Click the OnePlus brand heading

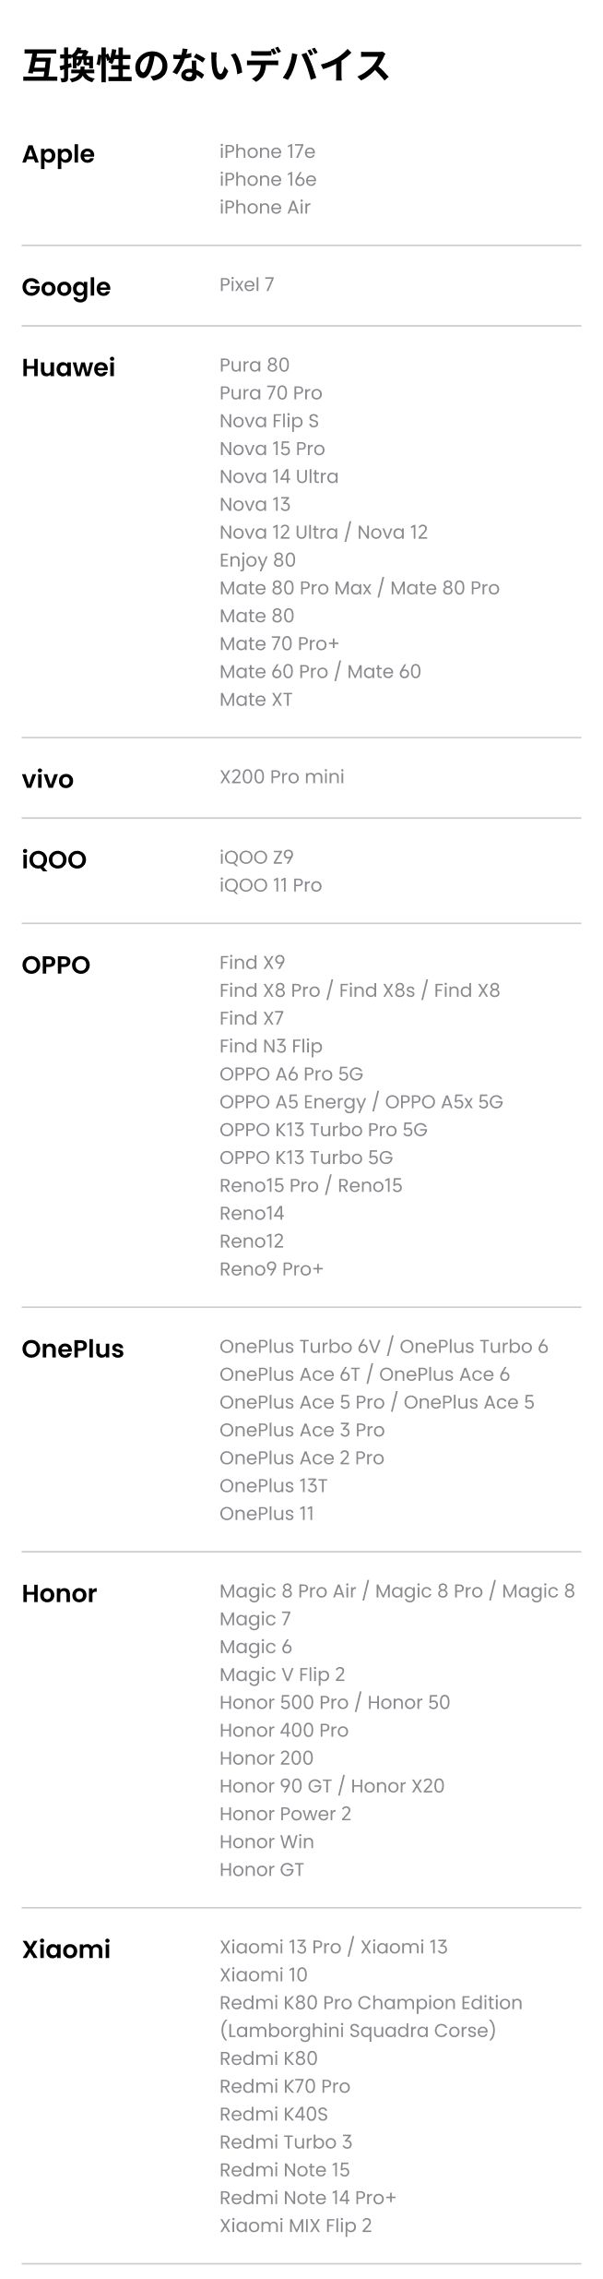(73, 1349)
